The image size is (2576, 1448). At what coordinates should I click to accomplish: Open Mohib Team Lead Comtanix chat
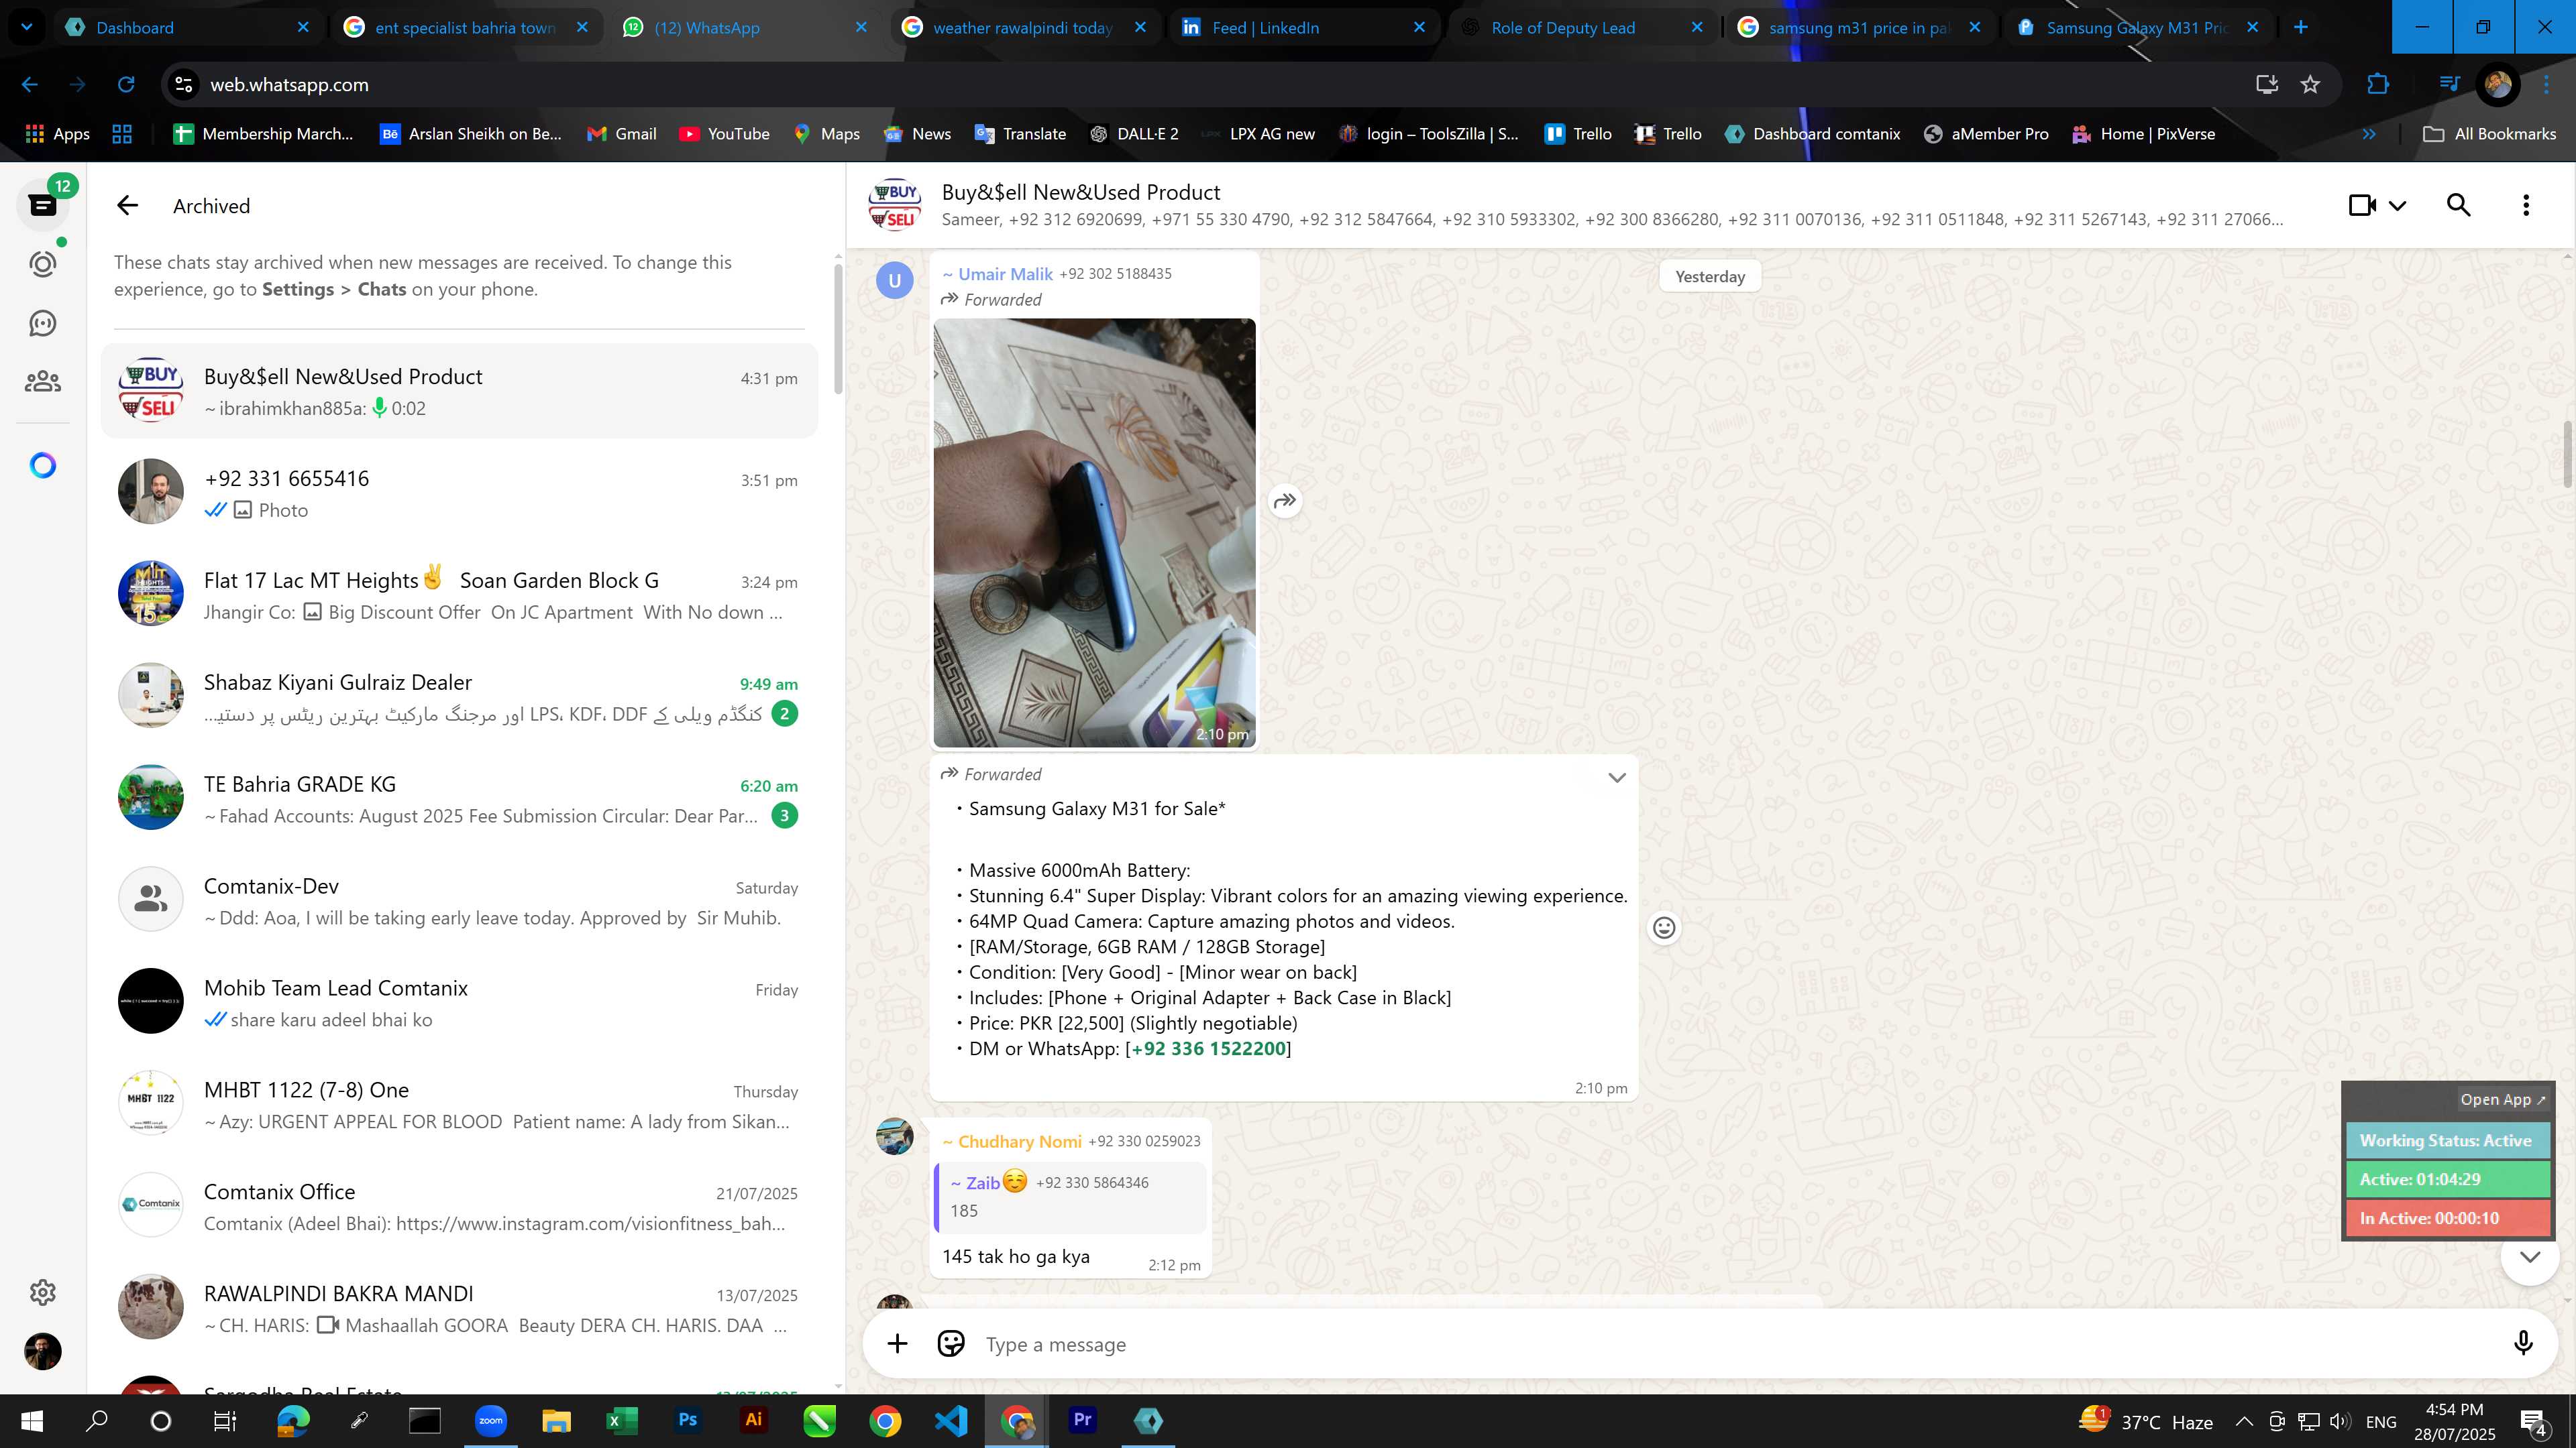[x=459, y=1002]
